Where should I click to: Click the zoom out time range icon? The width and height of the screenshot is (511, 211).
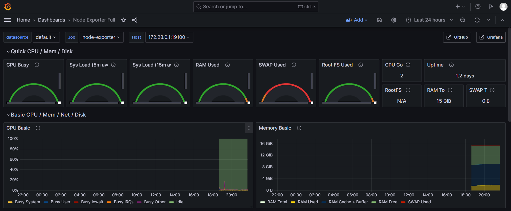(463, 20)
